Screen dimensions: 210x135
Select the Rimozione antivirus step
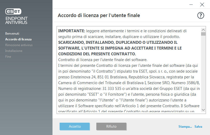19,45
